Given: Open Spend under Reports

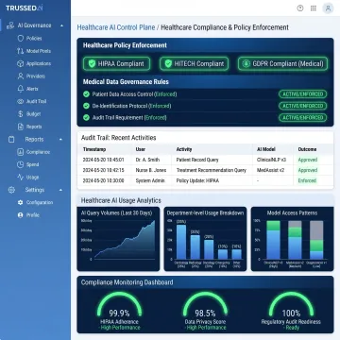Looking at the screenshot, I should click(x=33, y=164).
